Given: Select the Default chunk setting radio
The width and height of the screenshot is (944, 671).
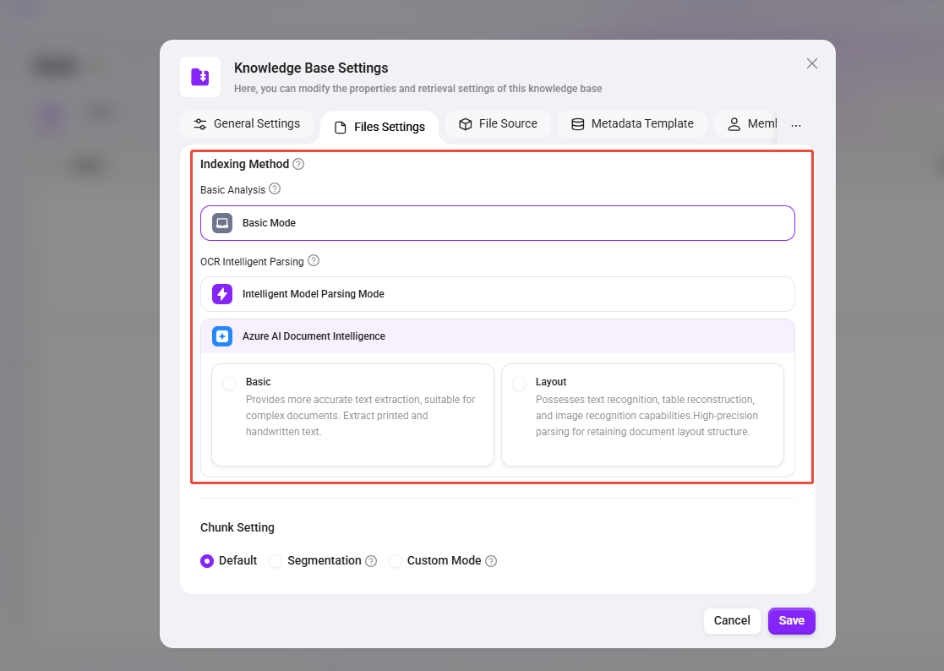Looking at the screenshot, I should [x=206, y=561].
